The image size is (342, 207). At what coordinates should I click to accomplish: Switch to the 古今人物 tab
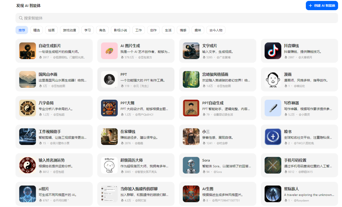coord(216,30)
